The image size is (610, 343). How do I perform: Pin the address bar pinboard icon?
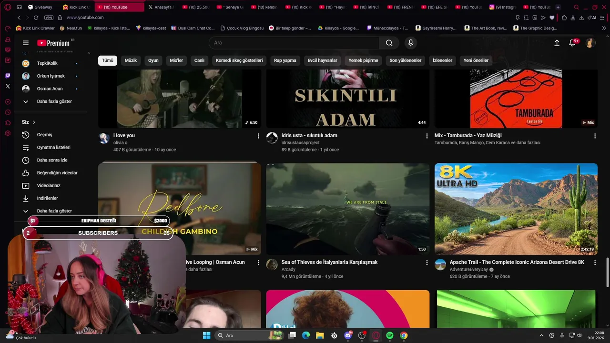(x=518, y=18)
